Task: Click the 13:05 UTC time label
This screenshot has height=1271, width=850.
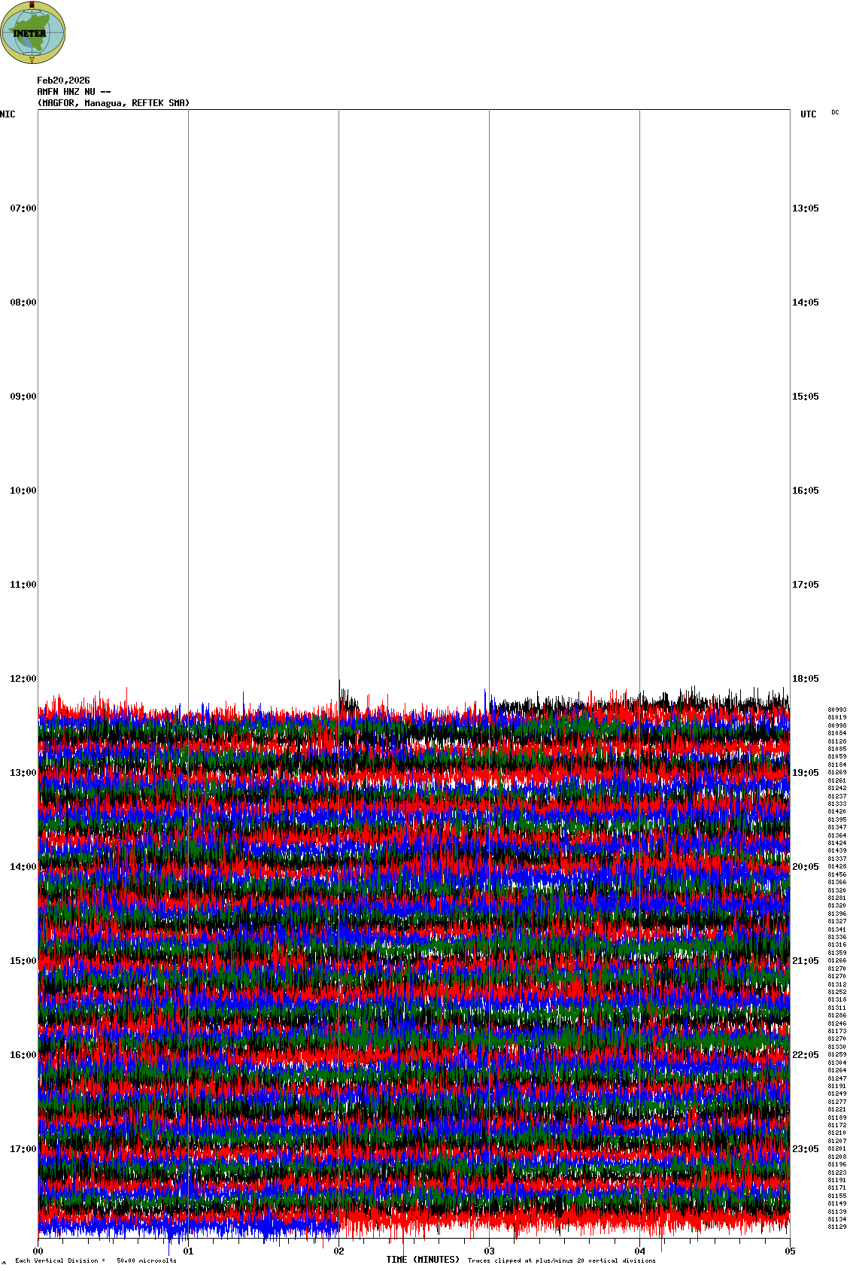Action: click(x=805, y=208)
